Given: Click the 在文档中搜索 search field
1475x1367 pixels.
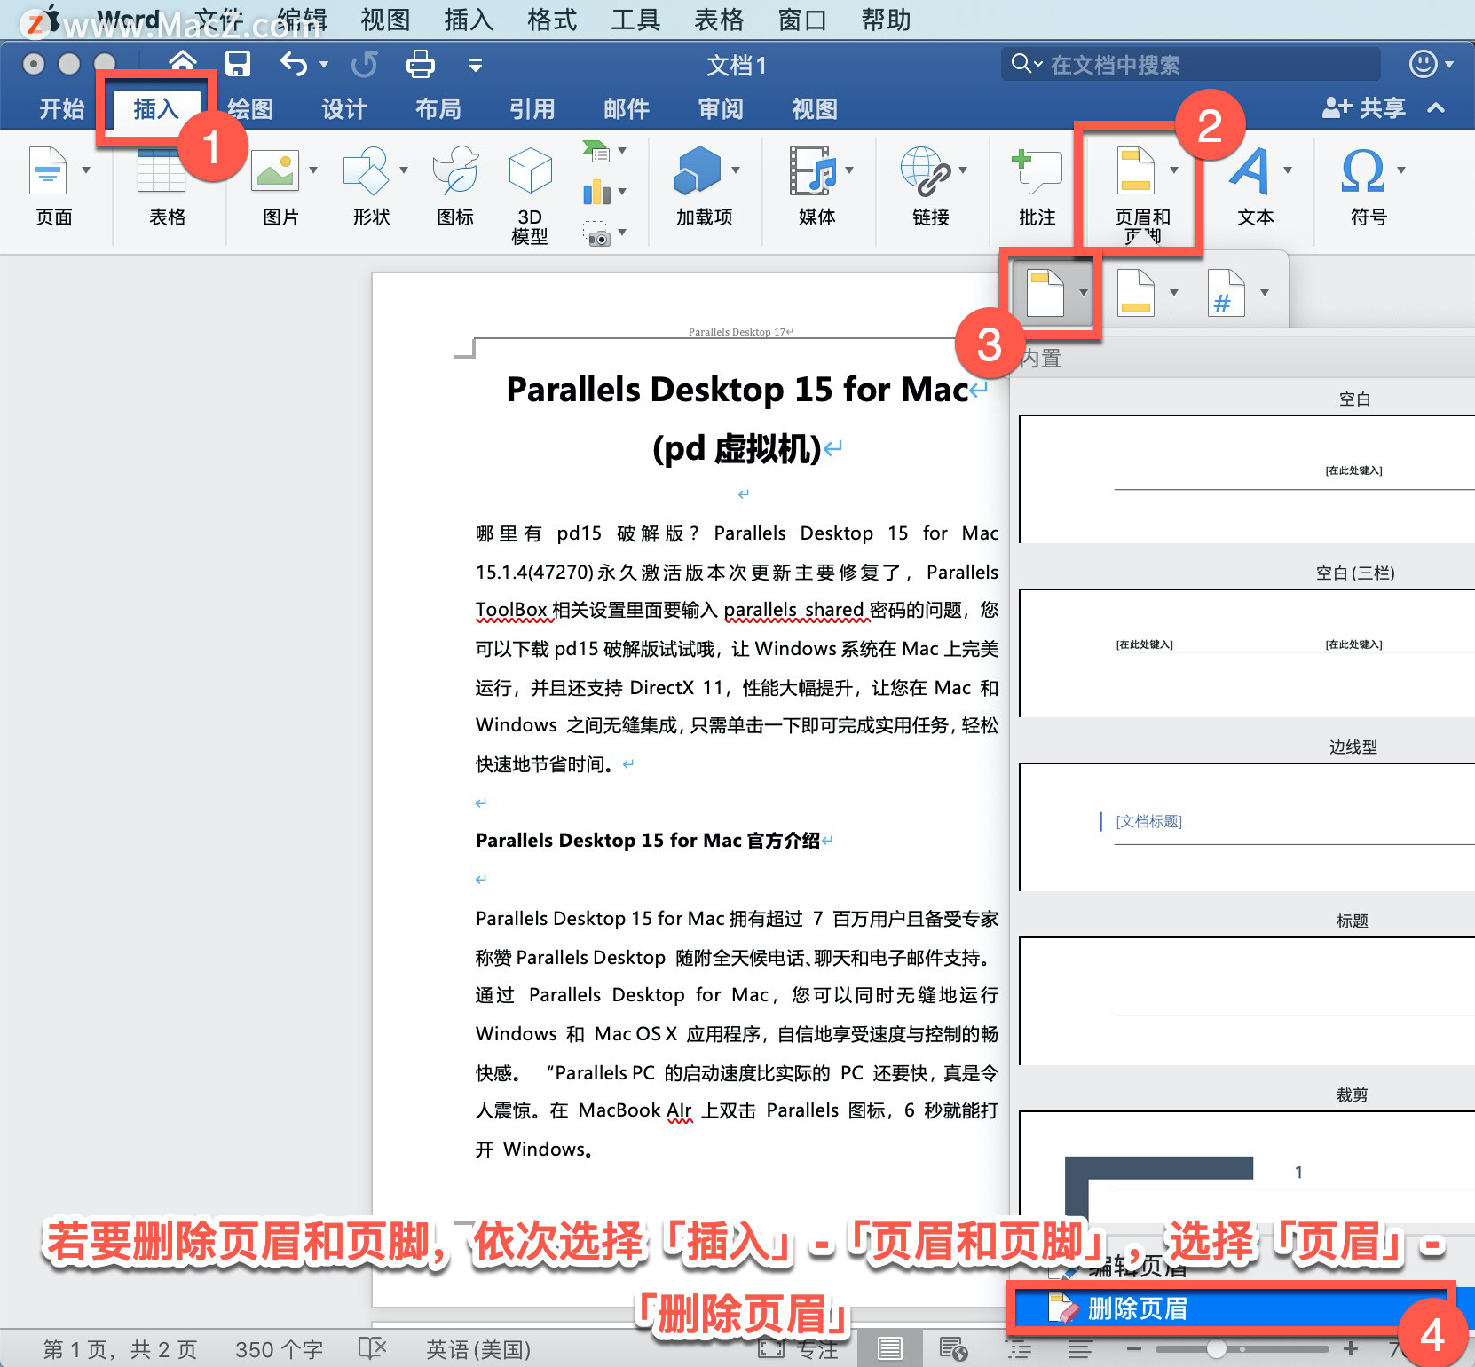Looking at the screenshot, I should (x=1191, y=64).
